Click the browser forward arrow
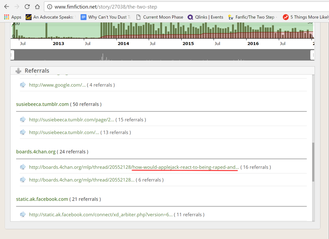 click(x=17, y=7)
